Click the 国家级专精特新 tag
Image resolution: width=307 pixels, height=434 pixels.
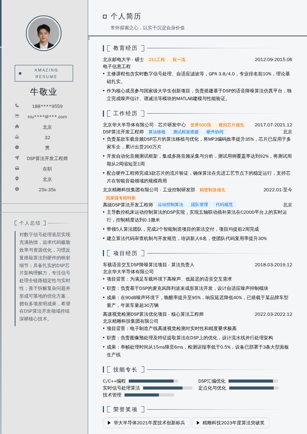click(121, 198)
